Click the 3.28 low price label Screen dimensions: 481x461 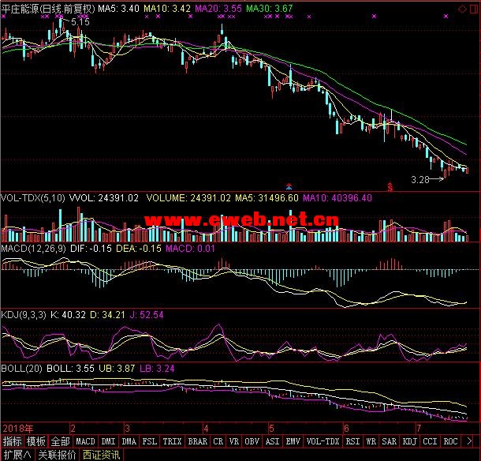click(420, 180)
